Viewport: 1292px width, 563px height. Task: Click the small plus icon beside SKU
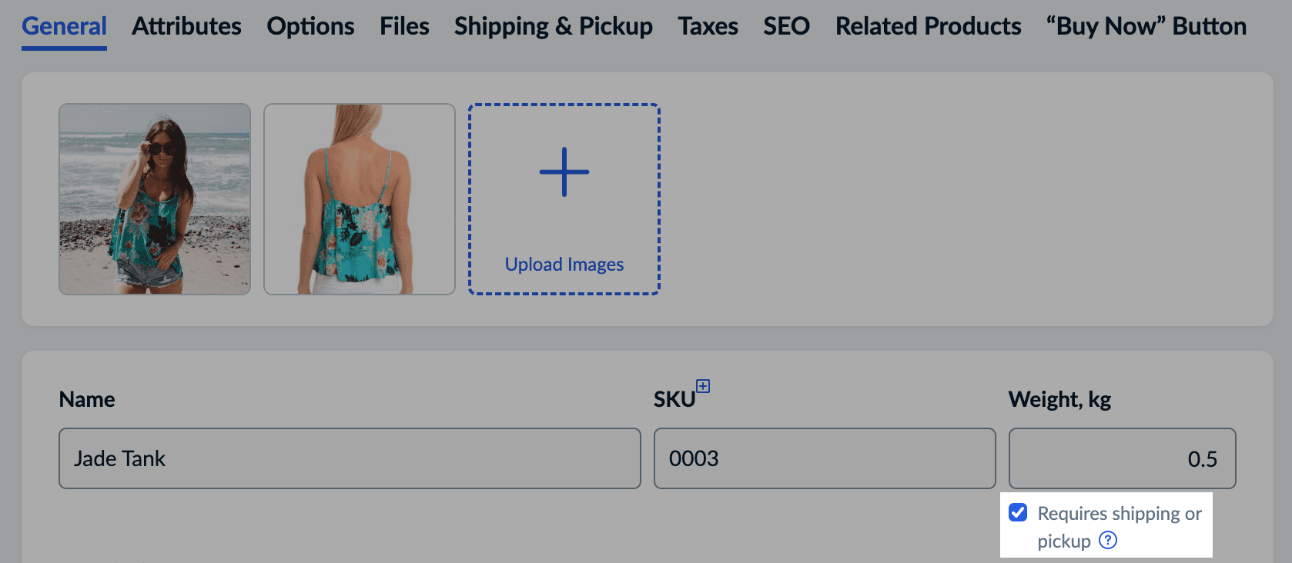[x=703, y=386]
